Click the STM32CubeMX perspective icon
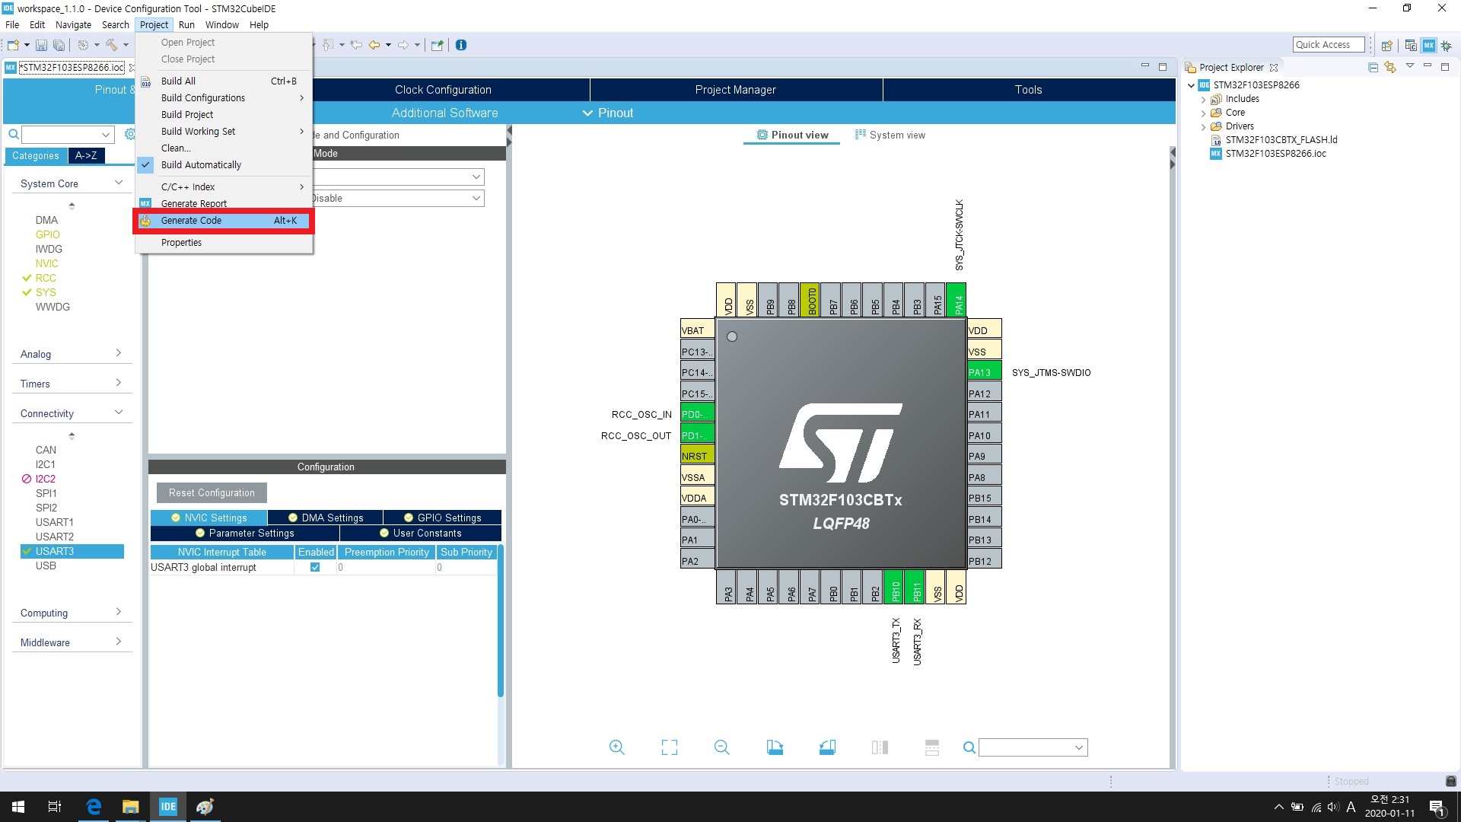 pos(1428,45)
